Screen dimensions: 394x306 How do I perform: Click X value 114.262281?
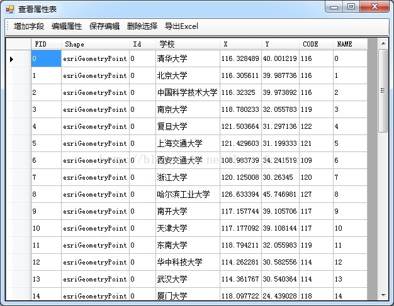(x=240, y=262)
